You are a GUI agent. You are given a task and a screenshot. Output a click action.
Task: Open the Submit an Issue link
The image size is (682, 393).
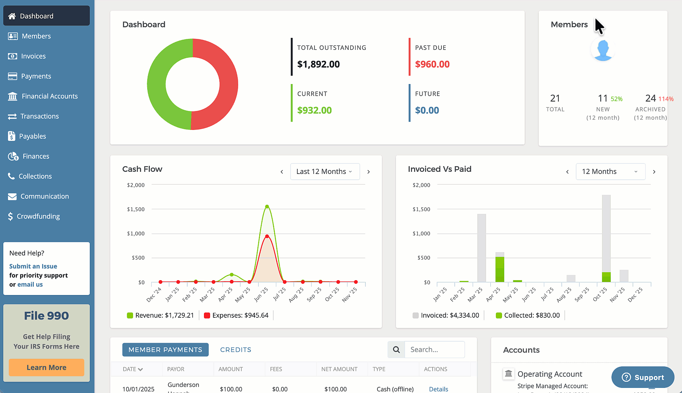33,266
